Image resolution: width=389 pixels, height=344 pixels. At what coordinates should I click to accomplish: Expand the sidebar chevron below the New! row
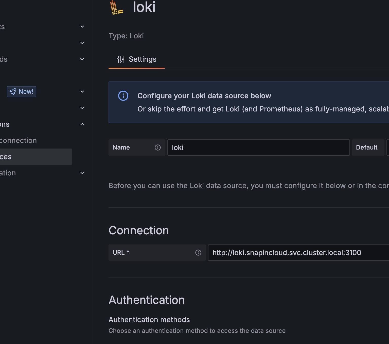point(82,108)
